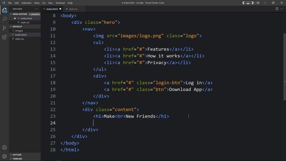Click the Split Editor Right icon
This screenshot has height=161, width=286.
[277, 9]
